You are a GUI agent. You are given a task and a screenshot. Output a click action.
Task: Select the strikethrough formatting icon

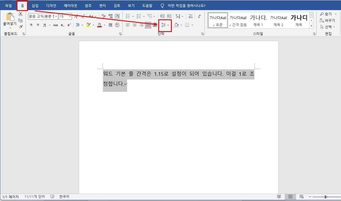(x=55, y=25)
